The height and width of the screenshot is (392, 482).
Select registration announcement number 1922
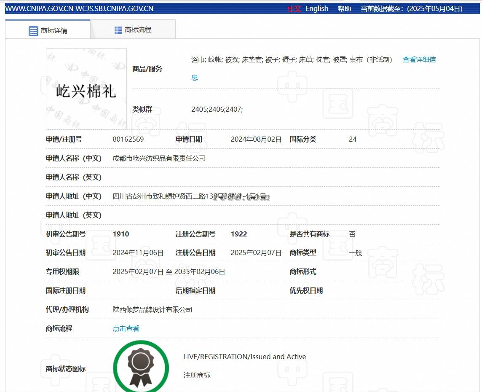(x=239, y=234)
